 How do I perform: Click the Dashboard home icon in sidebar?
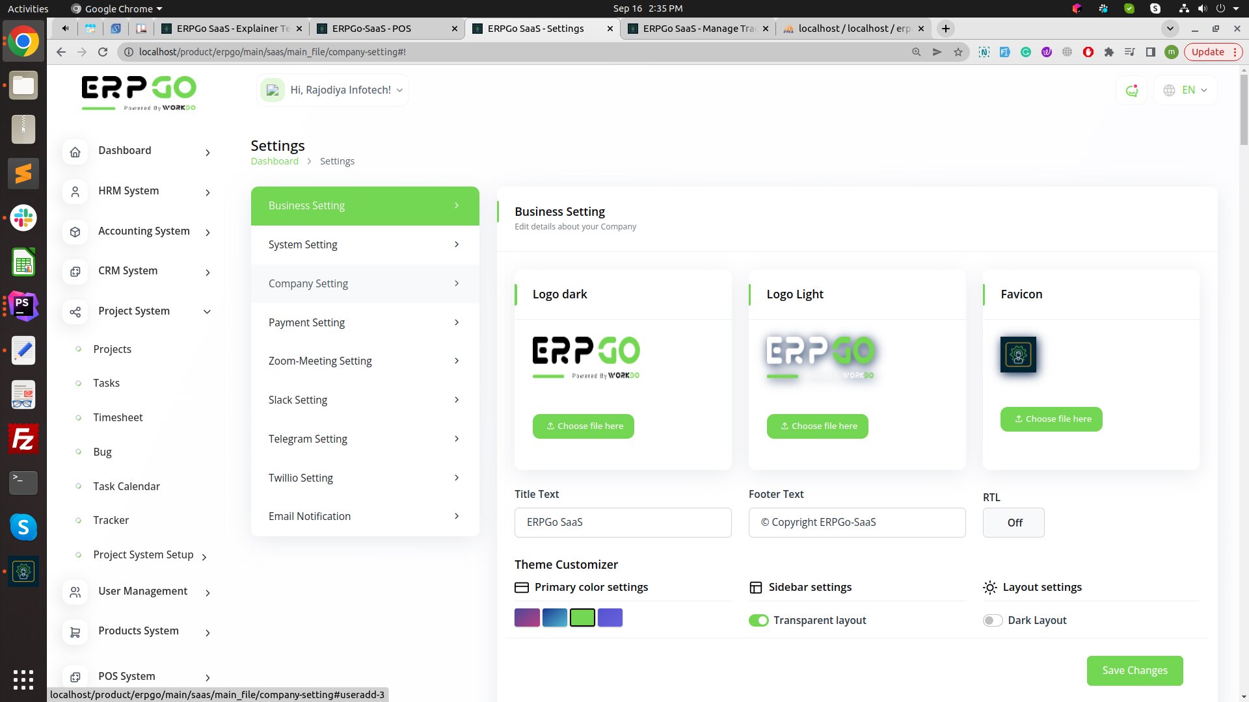pos(75,152)
